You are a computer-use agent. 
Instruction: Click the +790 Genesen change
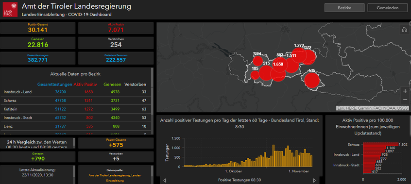38,157
